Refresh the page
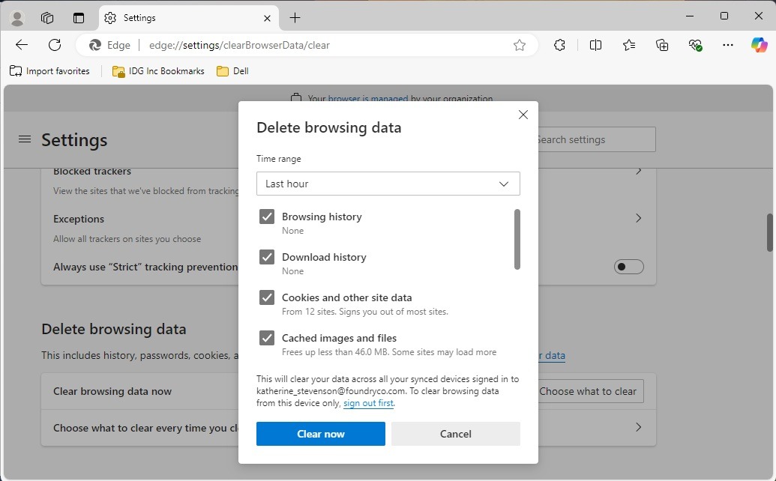 pyautogui.click(x=55, y=45)
